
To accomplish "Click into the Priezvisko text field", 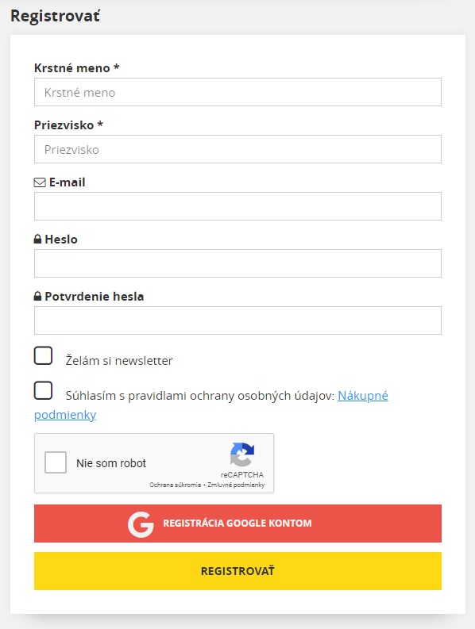I will [x=238, y=149].
